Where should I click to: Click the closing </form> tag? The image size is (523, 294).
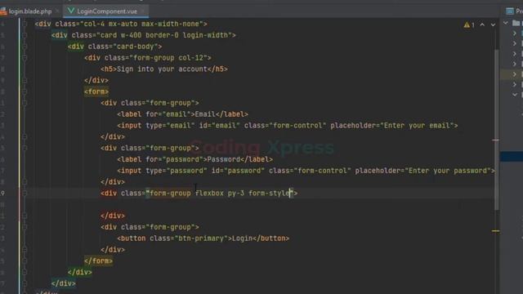click(x=98, y=261)
